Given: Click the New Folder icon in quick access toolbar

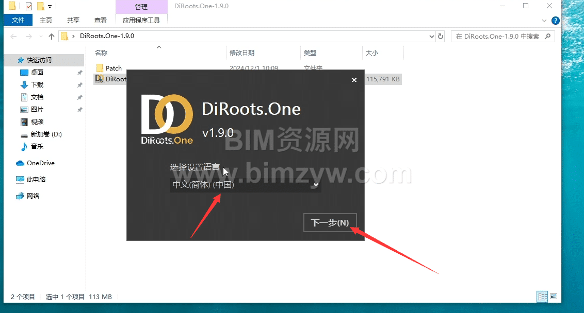Looking at the screenshot, I should click(x=40, y=6).
